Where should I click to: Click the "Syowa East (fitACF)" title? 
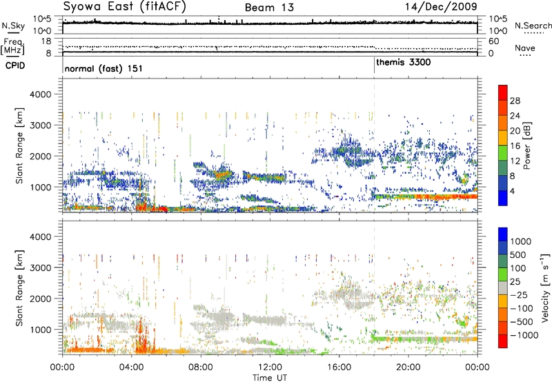(x=125, y=6)
